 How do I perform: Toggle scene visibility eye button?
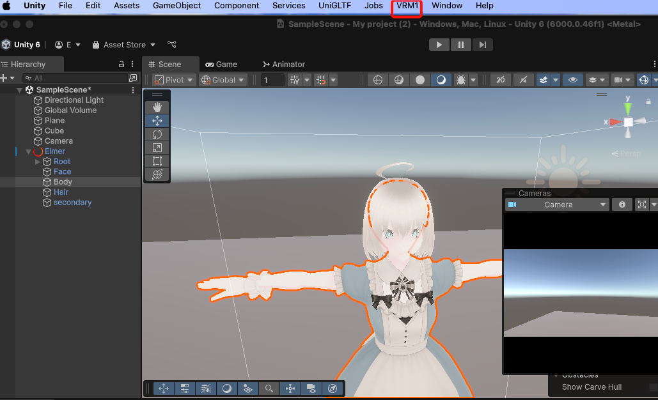[573, 80]
